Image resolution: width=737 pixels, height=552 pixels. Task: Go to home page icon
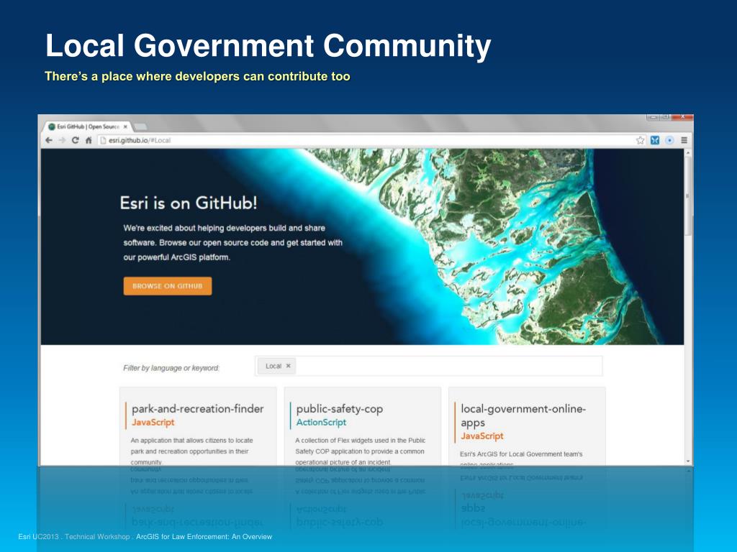coord(89,140)
